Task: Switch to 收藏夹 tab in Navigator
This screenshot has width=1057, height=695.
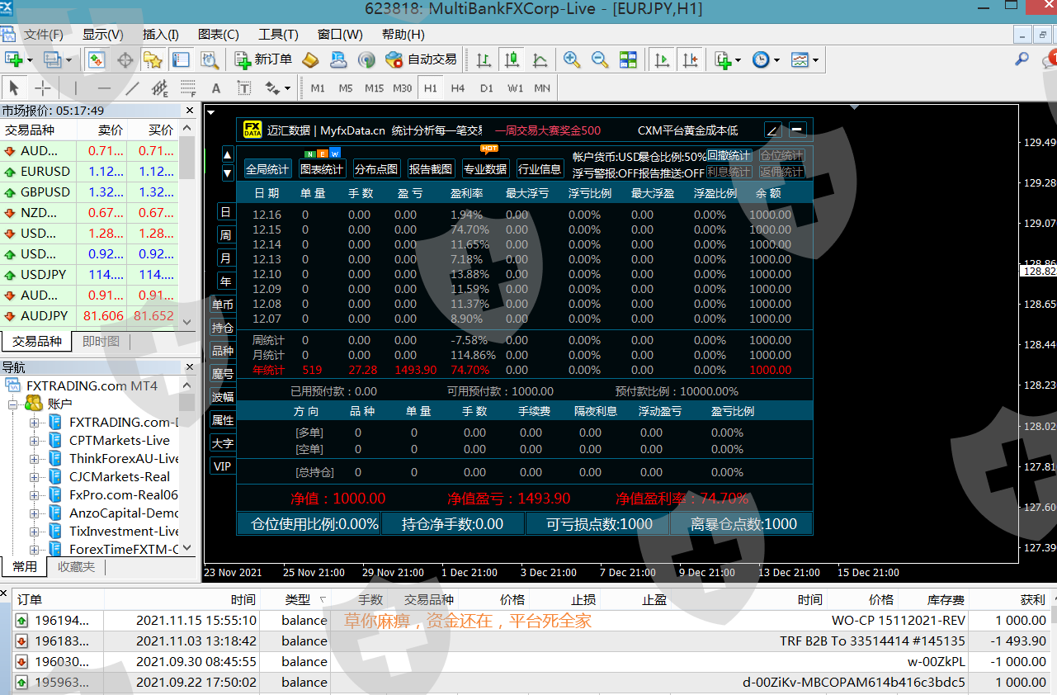Action: click(x=76, y=567)
